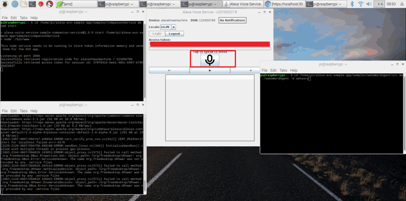Open the Locale en-IN dropdown arrow

point(173,27)
